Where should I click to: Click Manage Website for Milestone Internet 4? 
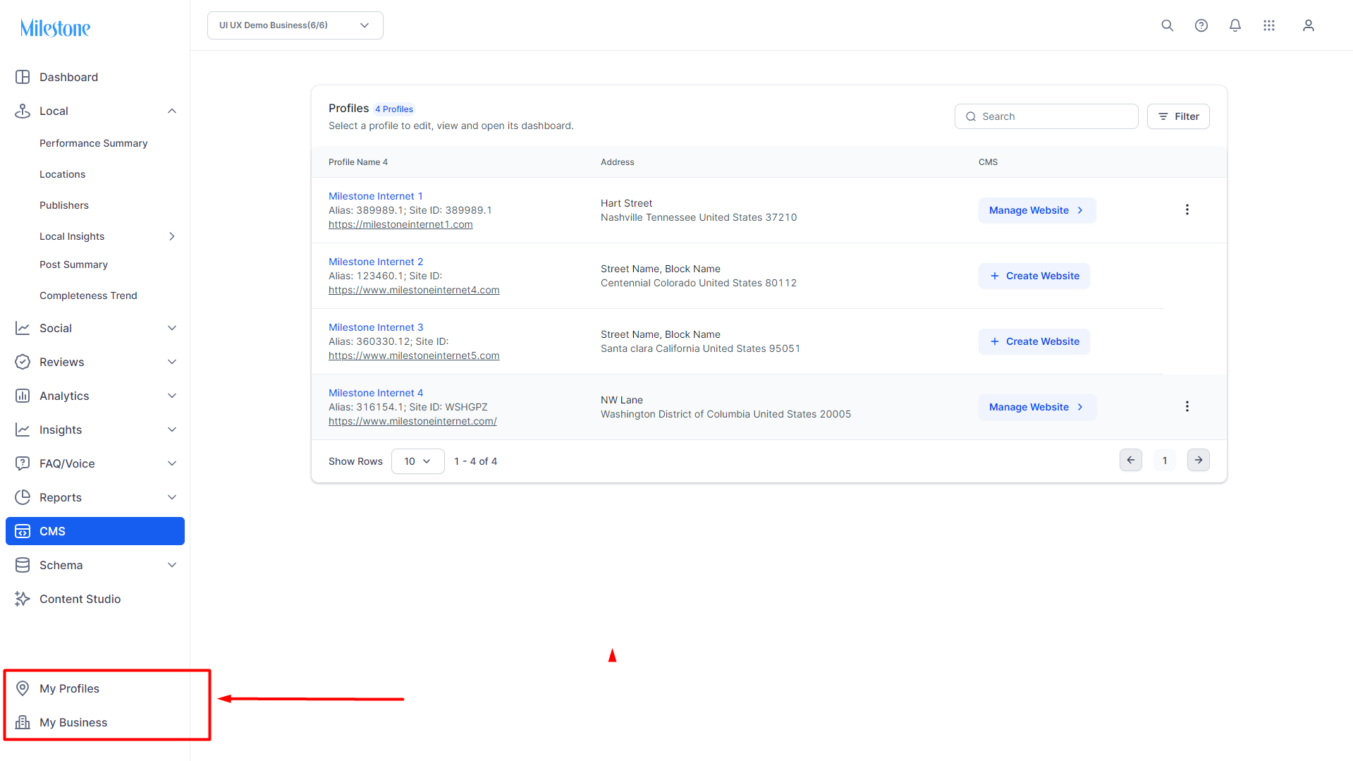pos(1037,407)
